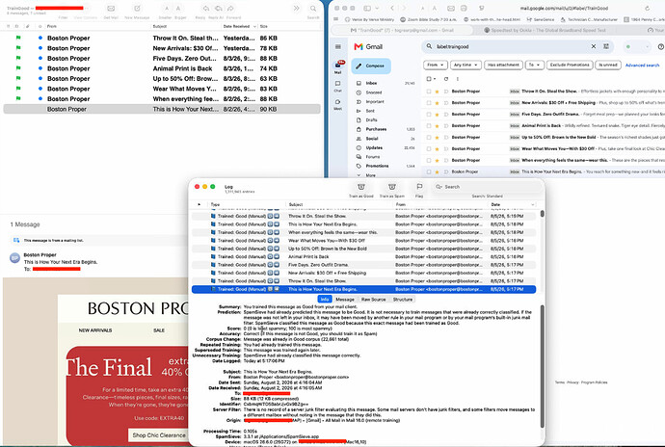Toggle star on Wear What Moves You email
The height and width of the screenshot is (447, 665).
click(x=437, y=149)
